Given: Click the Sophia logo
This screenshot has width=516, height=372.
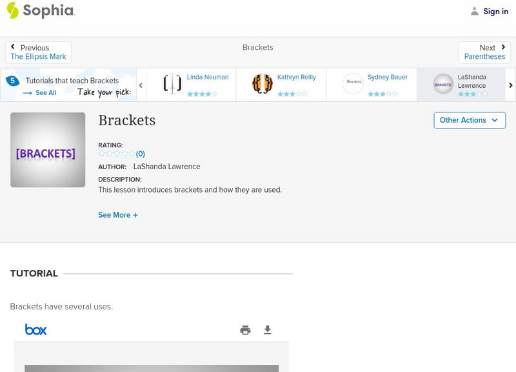Looking at the screenshot, I should point(40,11).
